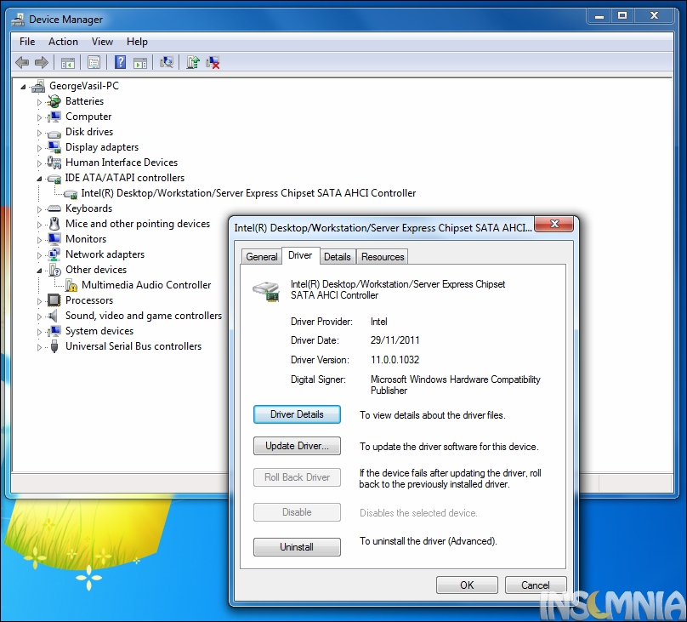Collapse the IDE ATA/ATAPI controllers node
Screen dimensions: 687x622
(39, 179)
